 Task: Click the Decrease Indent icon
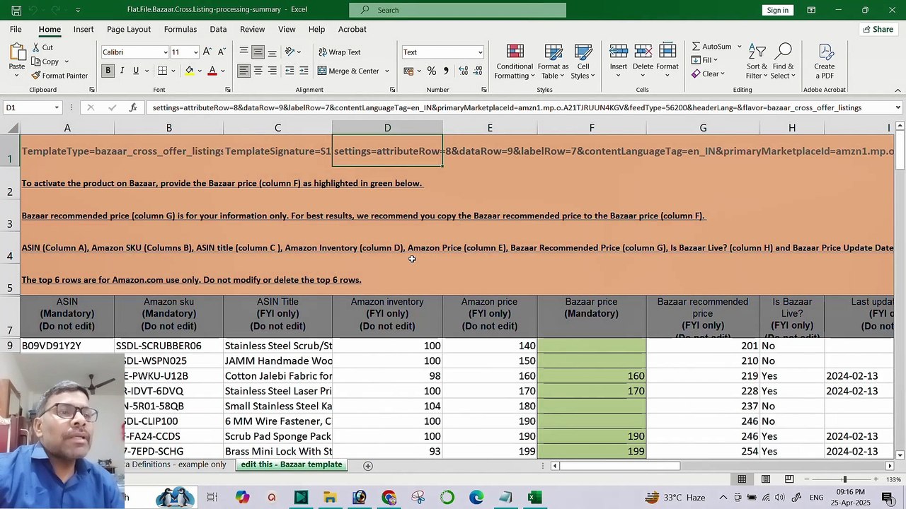(x=289, y=71)
